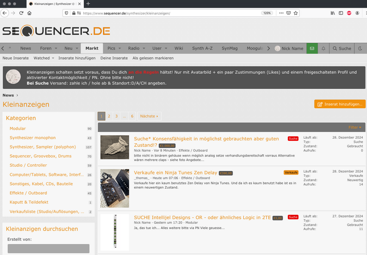This screenshot has width=367, height=255.
Task: Open the Filter dropdown
Action: [x=355, y=127]
